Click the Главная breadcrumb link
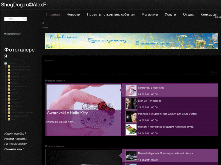 coord(49,60)
